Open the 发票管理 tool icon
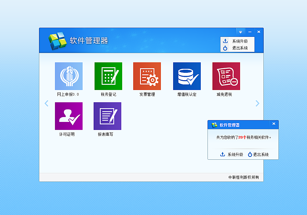This screenshot has width=307, height=215. pyautogui.click(x=147, y=76)
